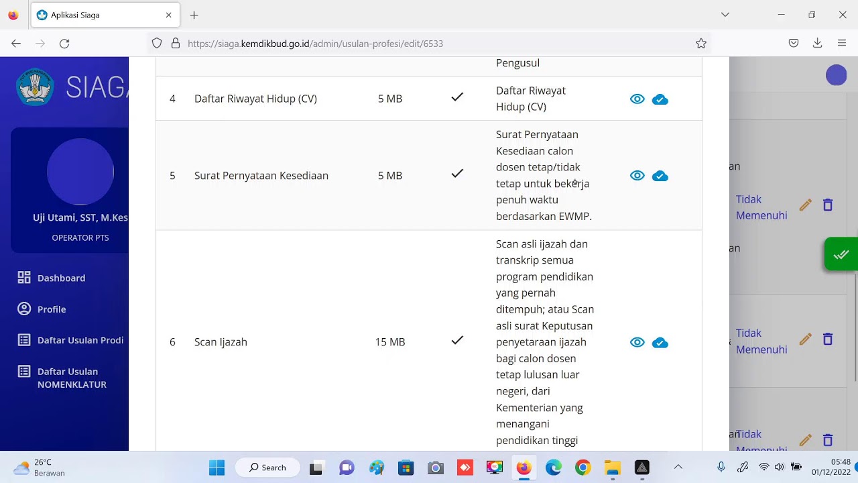Bookmark this page with the star

coord(701,44)
